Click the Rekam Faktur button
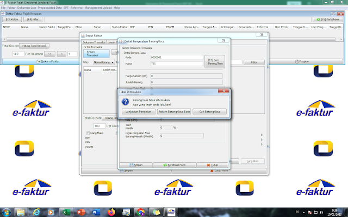This screenshot has height=217, width=348. click(48, 61)
